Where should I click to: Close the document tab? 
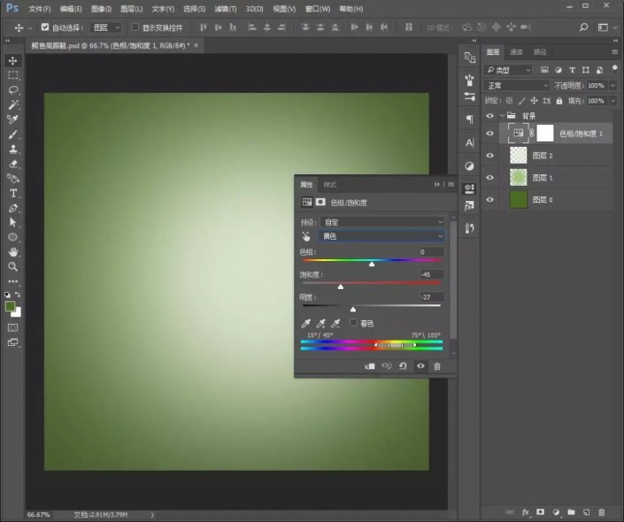[196, 45]
